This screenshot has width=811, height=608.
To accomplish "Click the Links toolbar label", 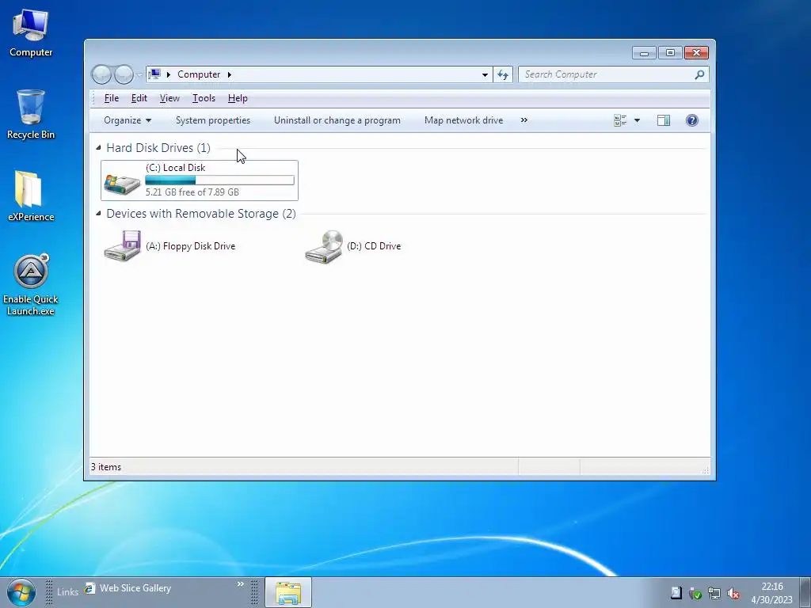I will tap(68, 591).
